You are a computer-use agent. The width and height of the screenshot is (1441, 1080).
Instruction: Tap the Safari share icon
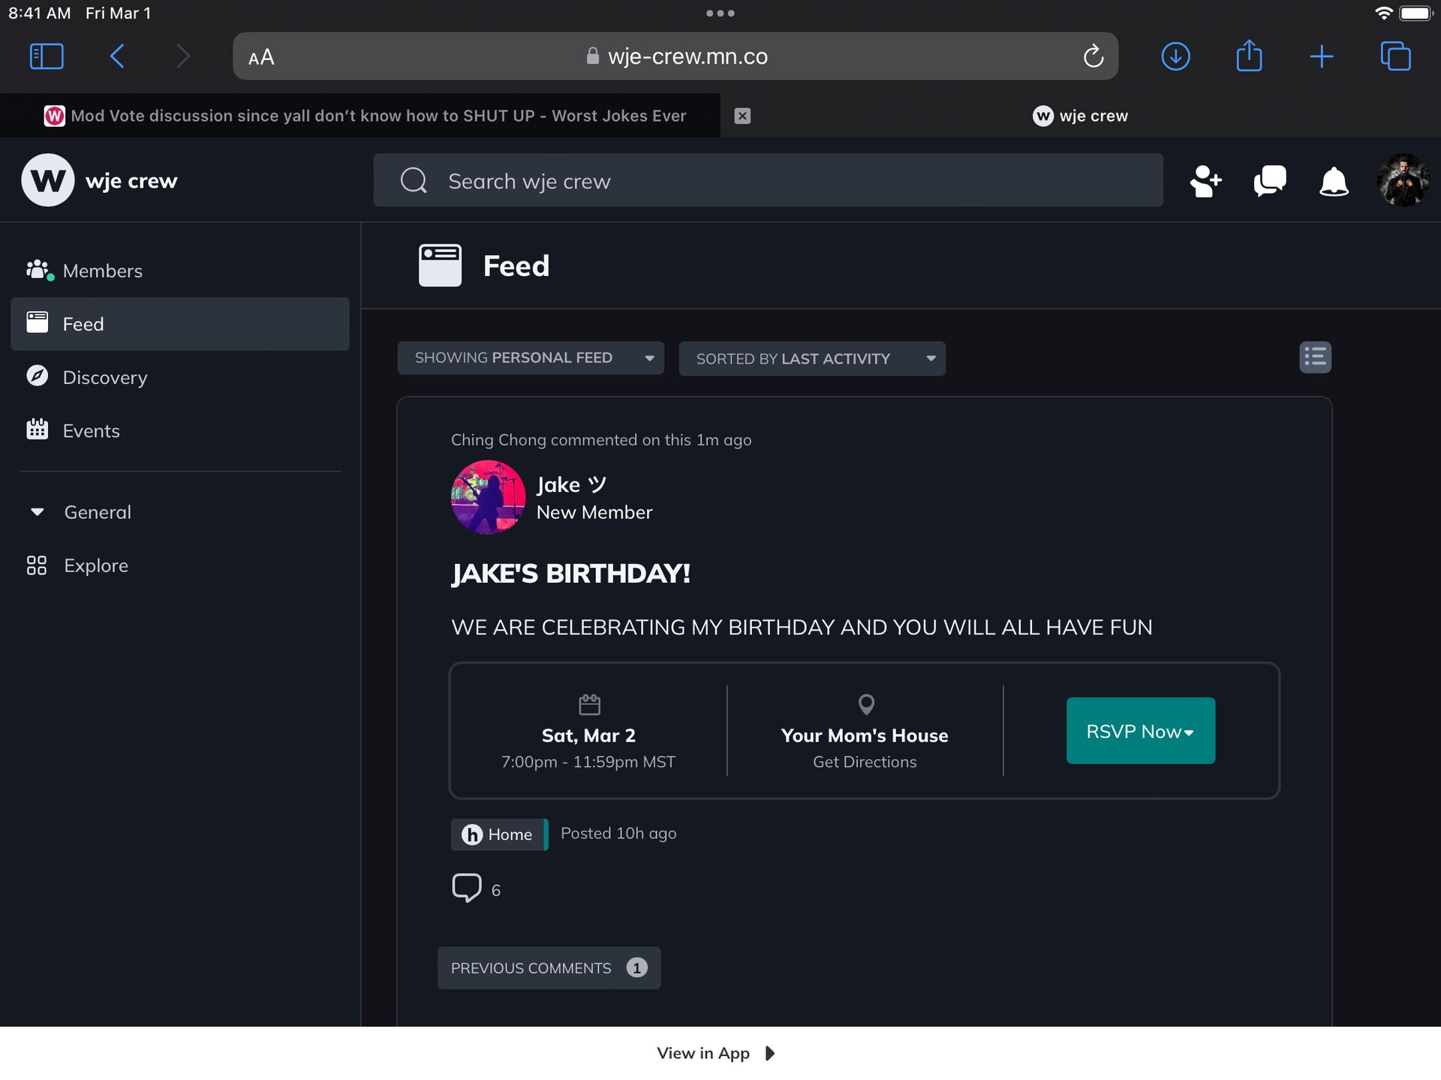point(1249,56)
